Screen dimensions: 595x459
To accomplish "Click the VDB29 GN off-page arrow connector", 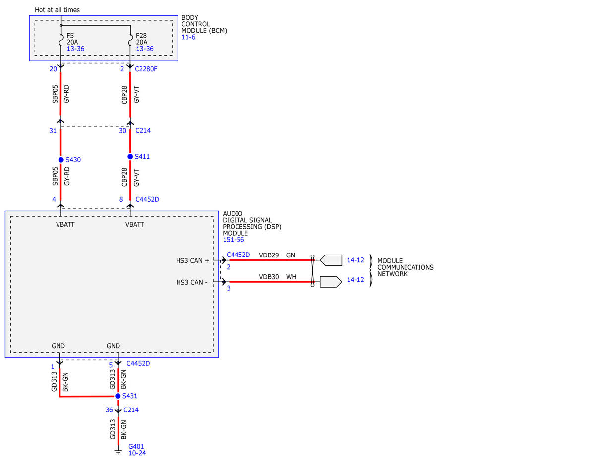I will point(331,259).
